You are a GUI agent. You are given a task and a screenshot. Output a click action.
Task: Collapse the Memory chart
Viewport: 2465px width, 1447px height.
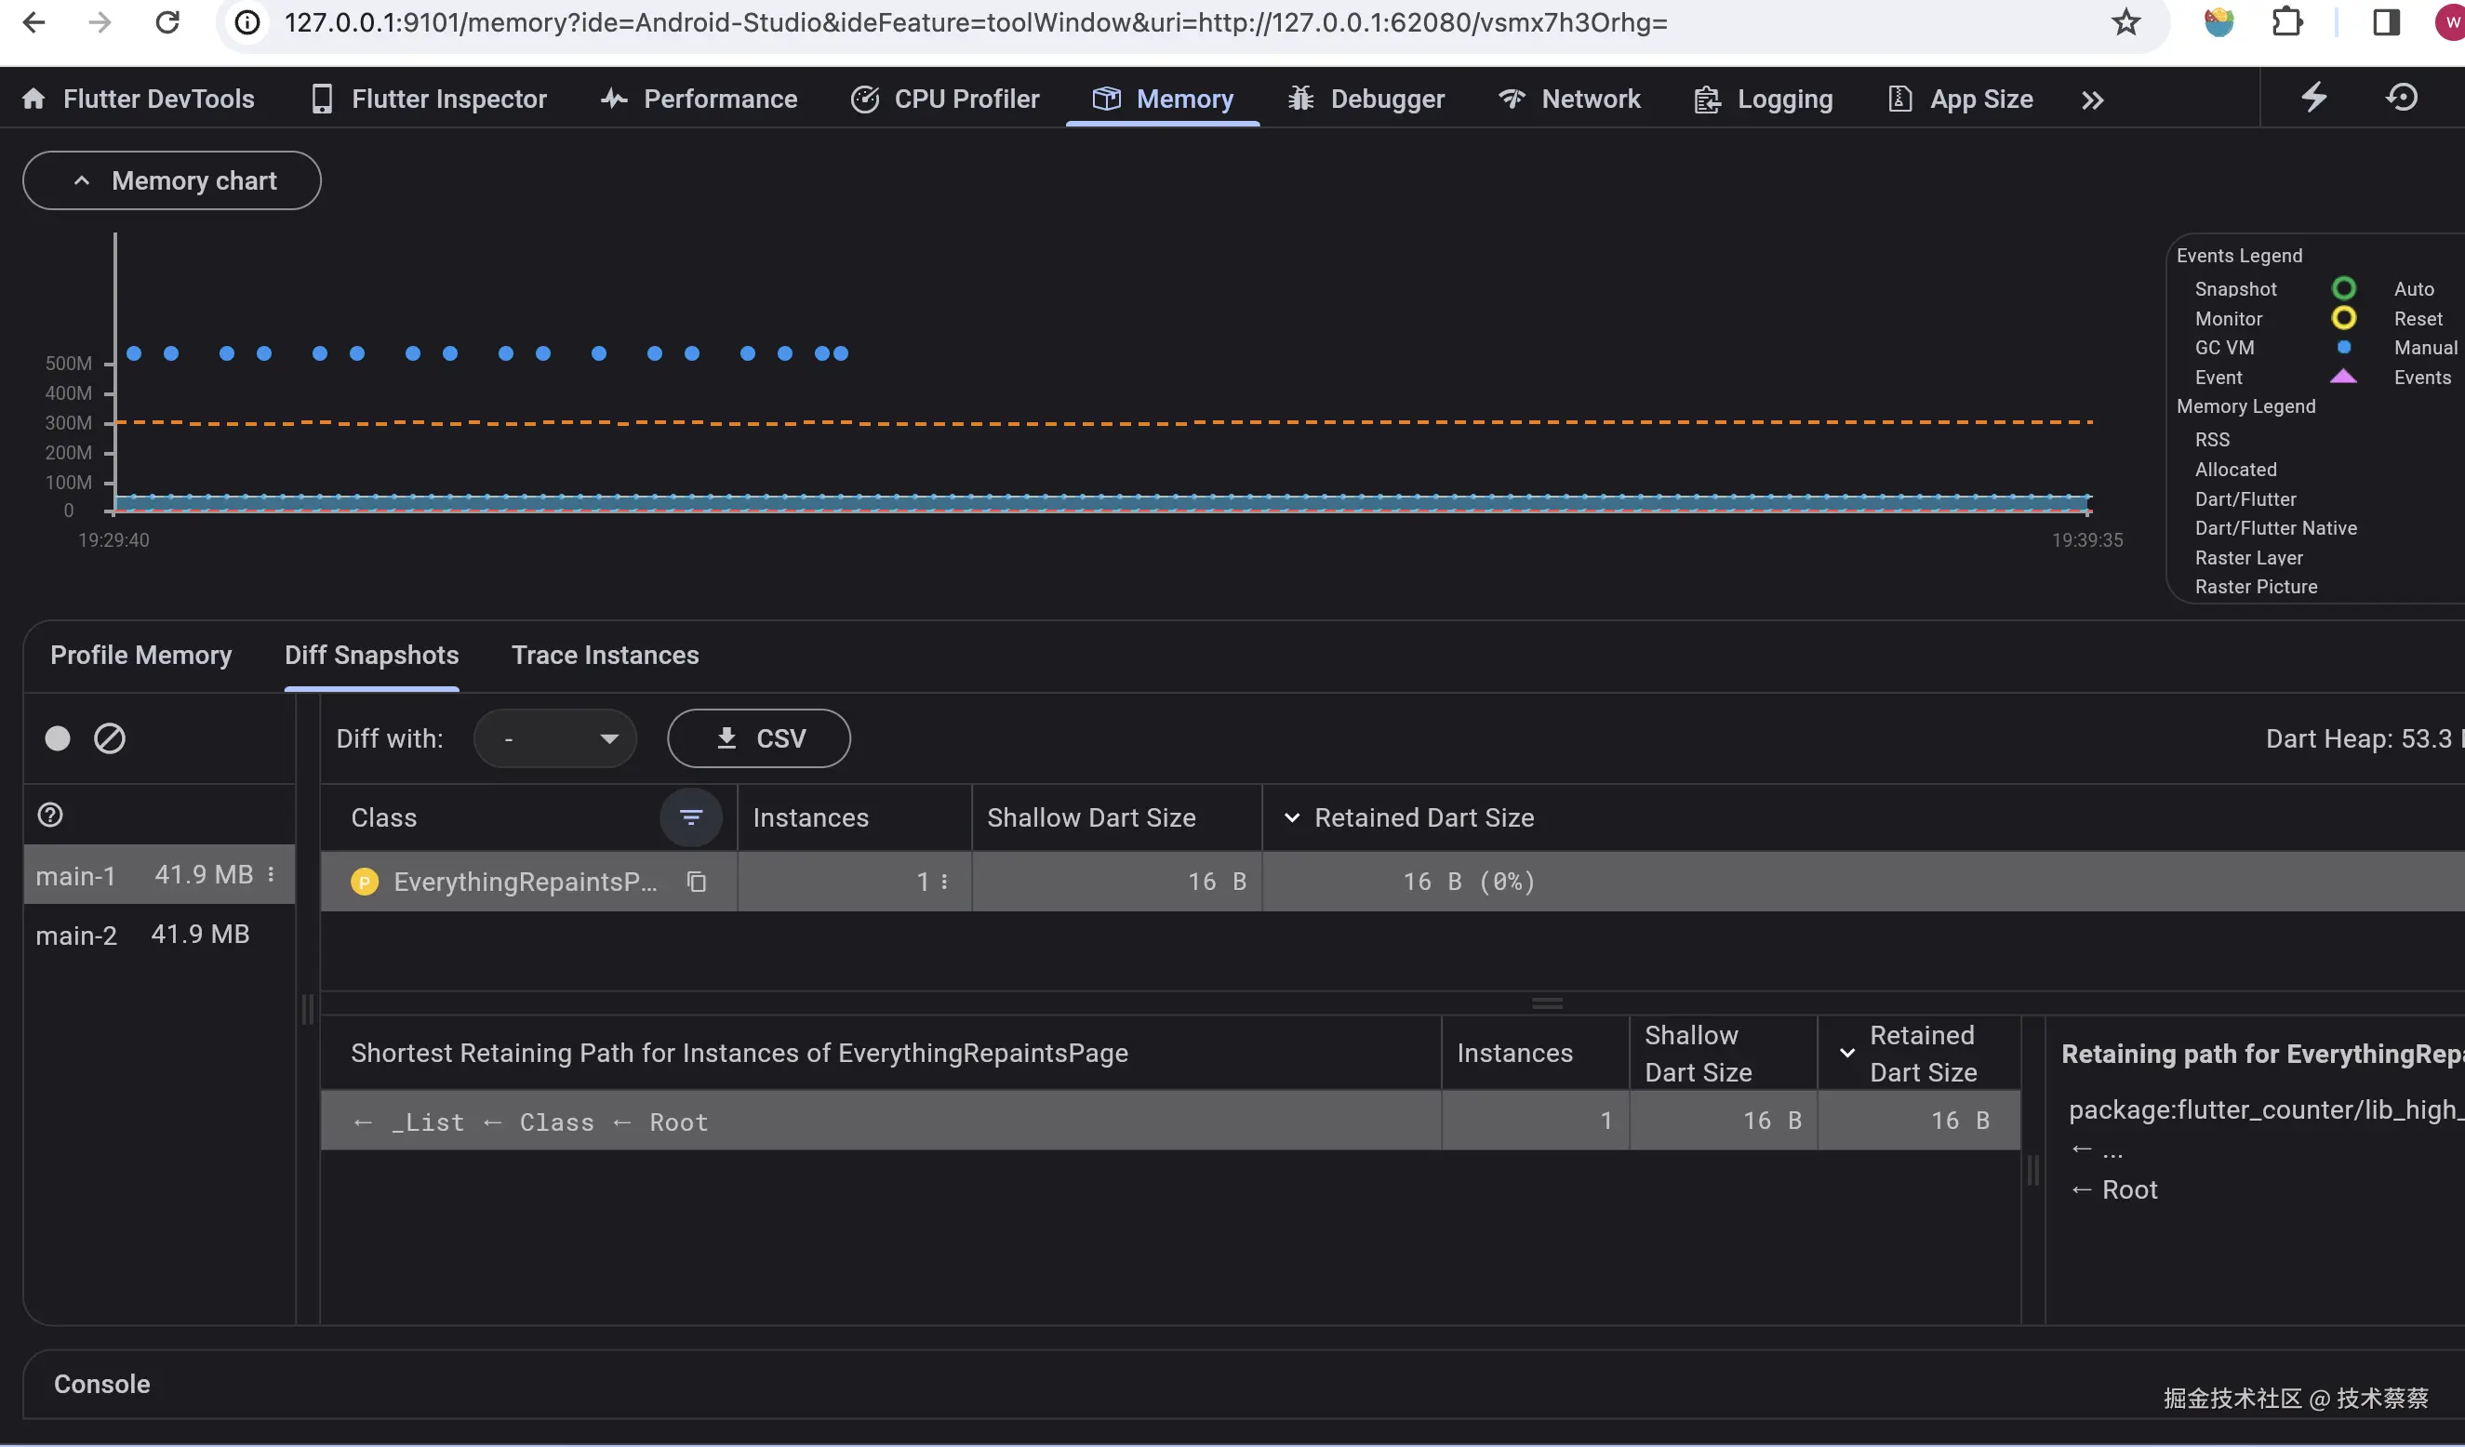[172, 180]
